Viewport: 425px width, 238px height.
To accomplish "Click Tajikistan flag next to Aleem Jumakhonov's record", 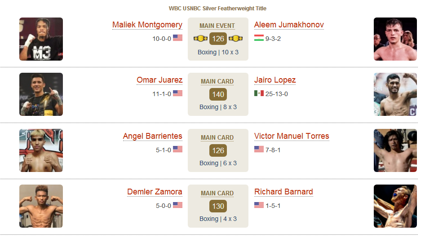I will point(259,38).
